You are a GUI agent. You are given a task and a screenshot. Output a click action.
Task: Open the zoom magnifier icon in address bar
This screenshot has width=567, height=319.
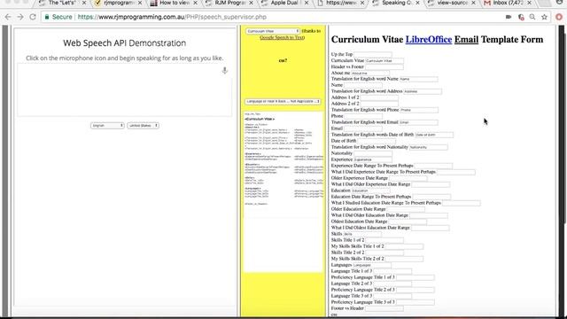click(532, 17)
